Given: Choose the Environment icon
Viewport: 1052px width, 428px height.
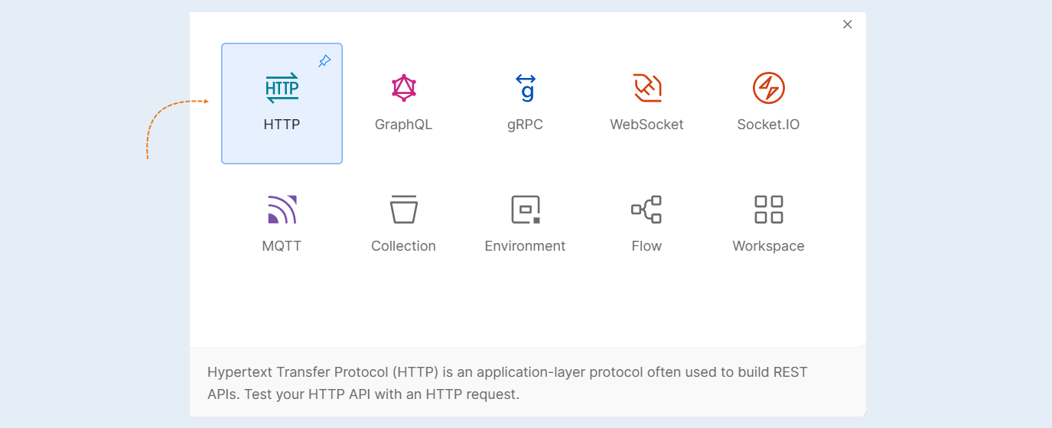Looking at the screenshot, I should [x=526, y=209].
